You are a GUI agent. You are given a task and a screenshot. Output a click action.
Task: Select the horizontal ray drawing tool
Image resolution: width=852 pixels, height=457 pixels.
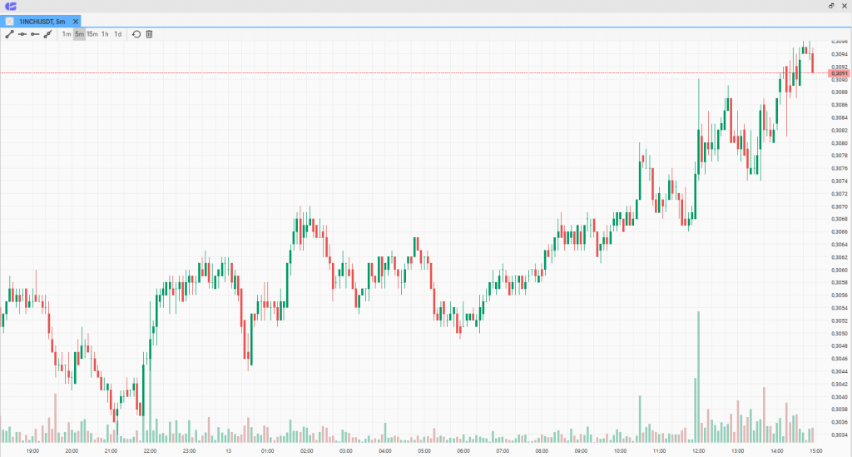(x=35, y=34)
